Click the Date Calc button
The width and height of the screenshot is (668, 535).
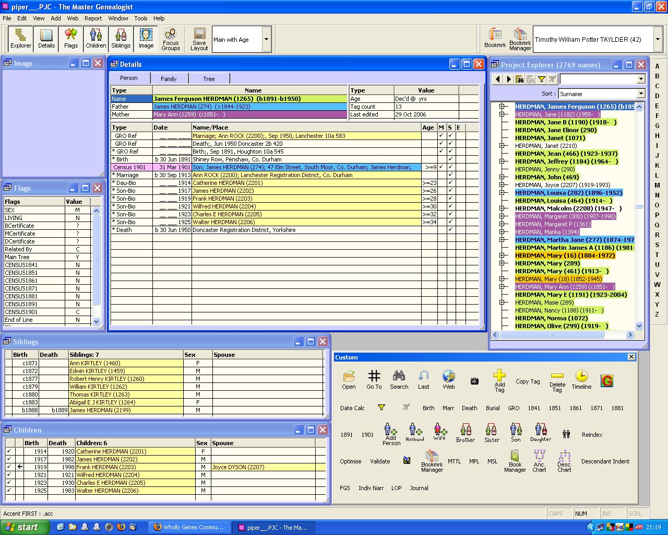click(352, 408)
